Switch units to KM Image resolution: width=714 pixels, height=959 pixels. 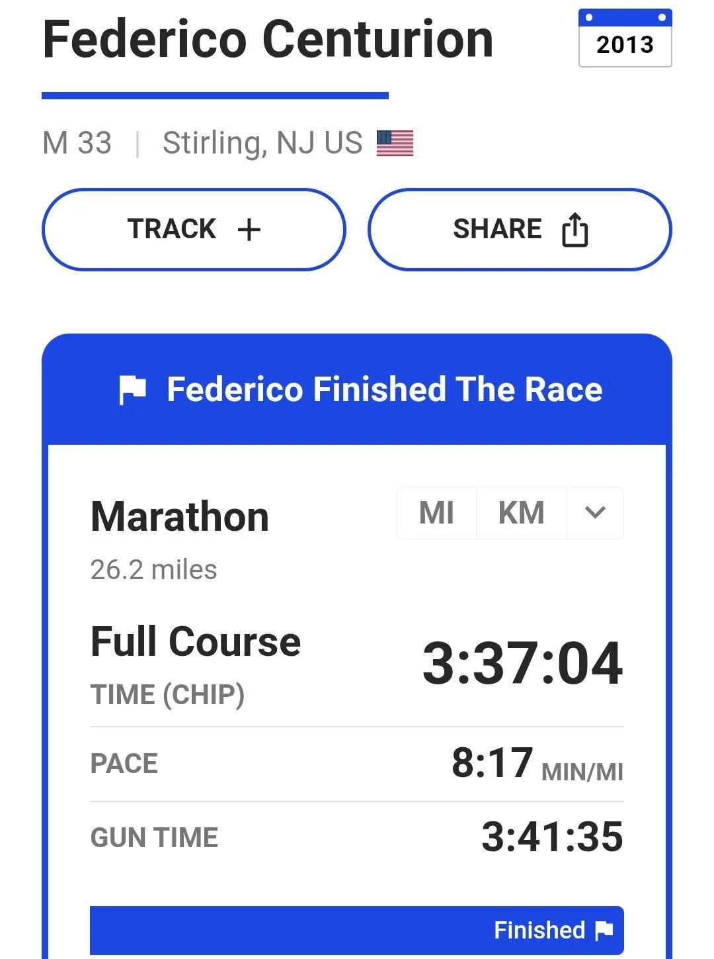coord(522,513)
